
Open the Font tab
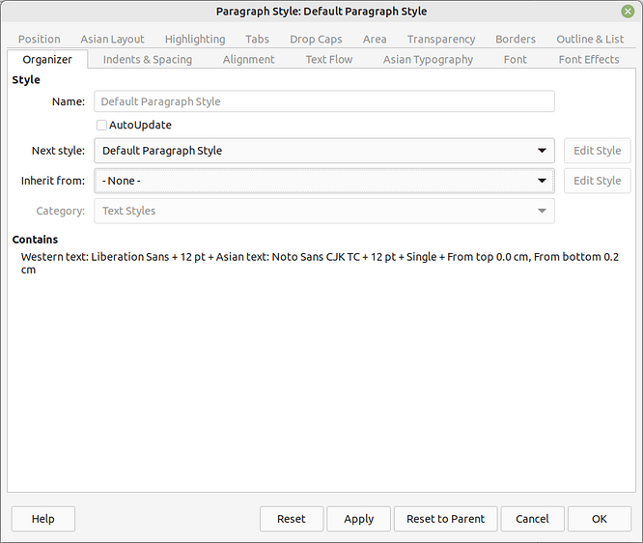(x=515, y=60)
